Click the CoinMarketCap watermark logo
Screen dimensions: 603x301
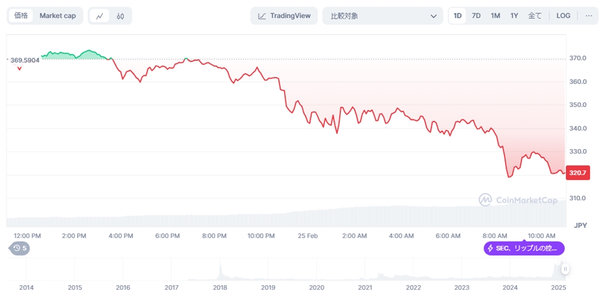(518, 200)
